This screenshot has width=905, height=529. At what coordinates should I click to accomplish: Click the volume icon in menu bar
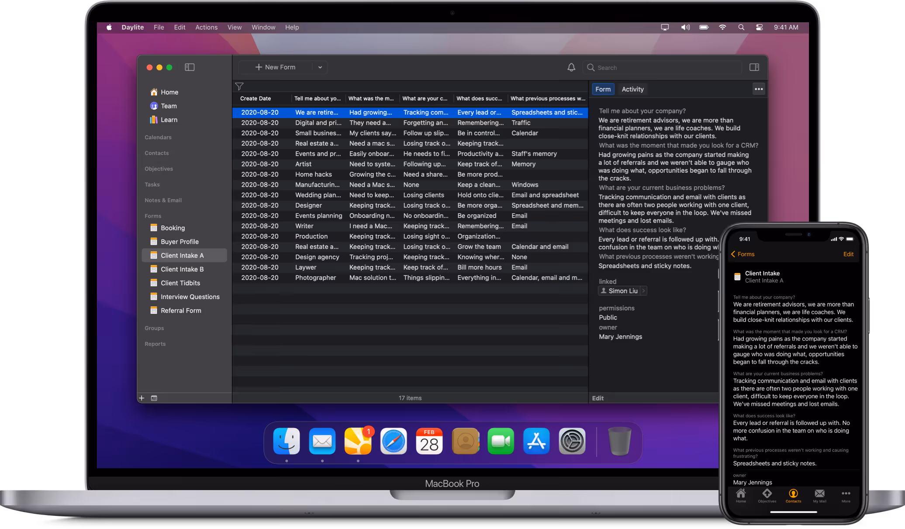tap(685, 27)
